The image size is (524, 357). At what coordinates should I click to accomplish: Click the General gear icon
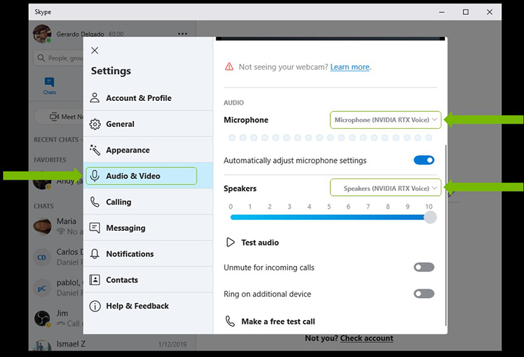click(95, 124)
